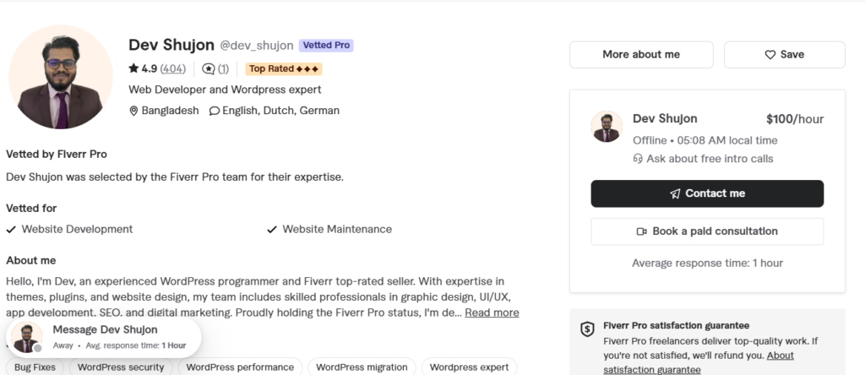Expand About me with Read more

[492, 312]
